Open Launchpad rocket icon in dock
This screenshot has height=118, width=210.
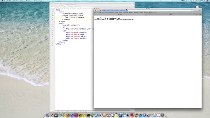point(52,115)
